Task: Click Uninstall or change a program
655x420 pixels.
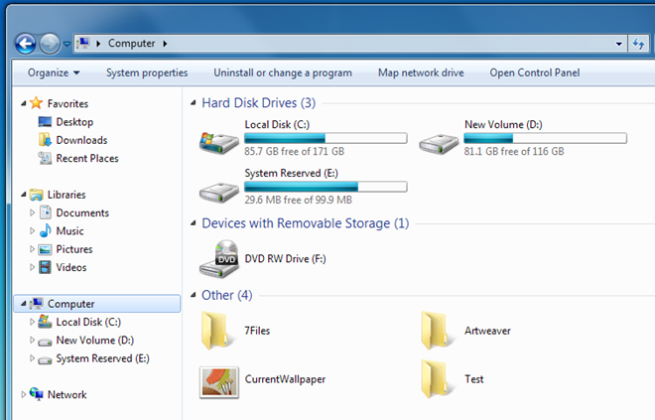Action: tap(283, 72)
